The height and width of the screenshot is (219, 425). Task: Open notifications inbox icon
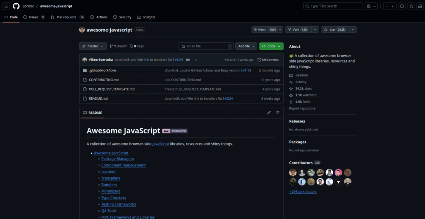(x=420, y=6)
